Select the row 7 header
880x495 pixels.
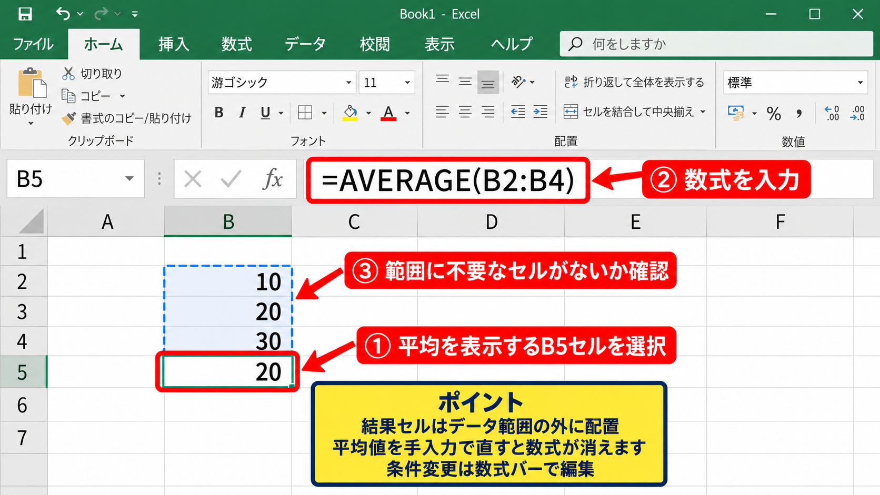23,438
